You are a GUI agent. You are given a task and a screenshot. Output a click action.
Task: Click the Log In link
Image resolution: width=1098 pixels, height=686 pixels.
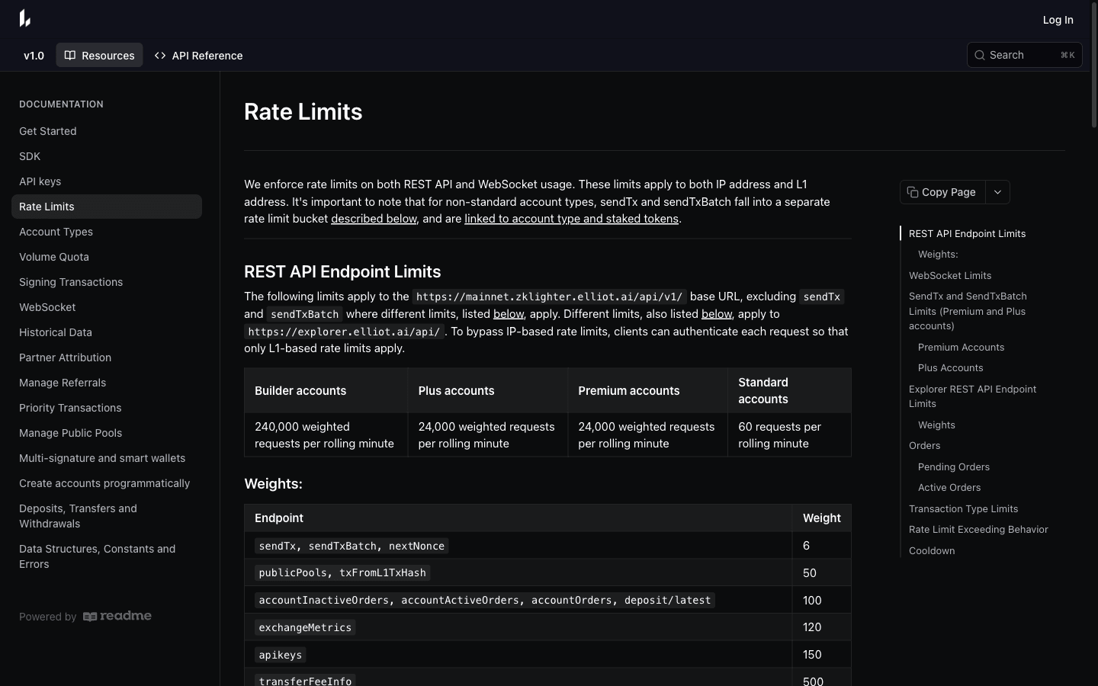click(x=1058, y=20)
